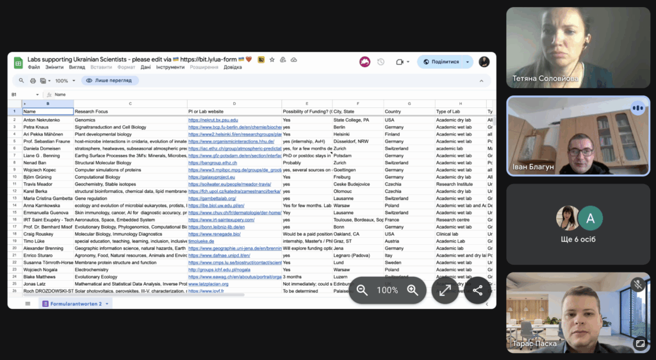Zoom in the shared presentation view

pos(413,290)
